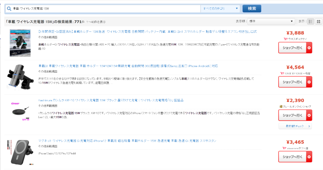Click the ¥3,465 price text

[x=295, y=142]
